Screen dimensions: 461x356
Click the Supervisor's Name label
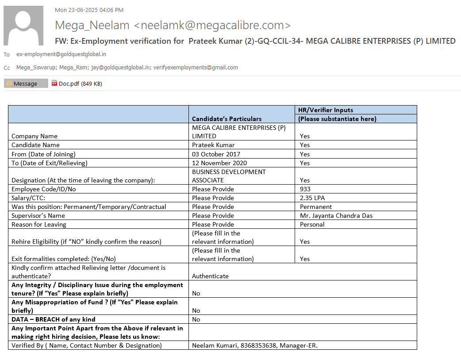pos(38,216)
